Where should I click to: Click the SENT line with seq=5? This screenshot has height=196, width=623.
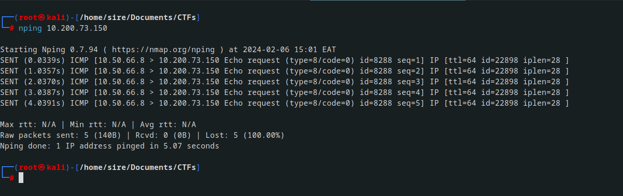(284, 103)
